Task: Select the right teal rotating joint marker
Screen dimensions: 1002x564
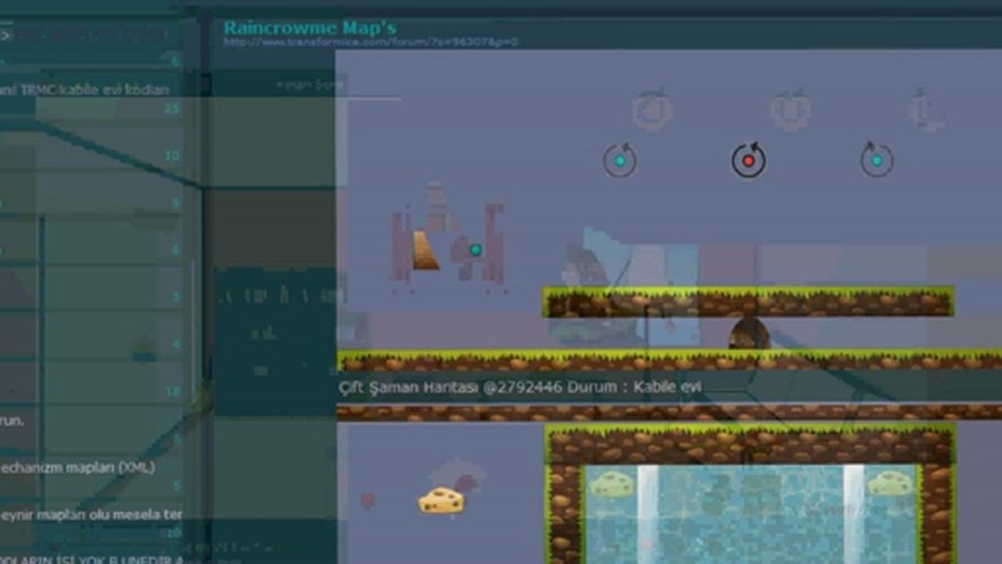Action: (x=877, y=160)
